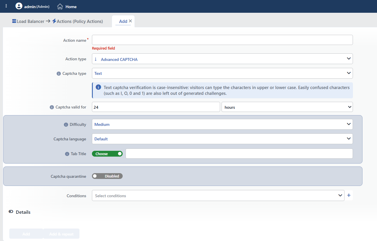Click the Tab Title info icon
Screen dimensions: 377x241
67,154
